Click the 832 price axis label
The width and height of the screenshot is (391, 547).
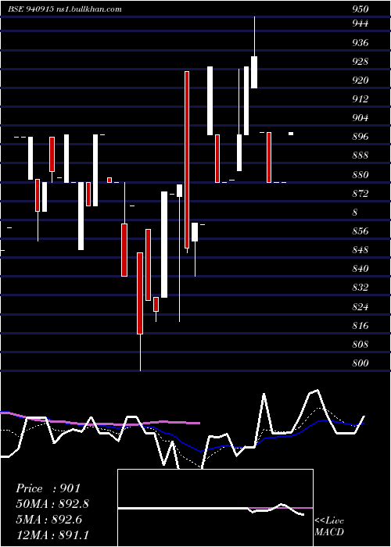361,288
